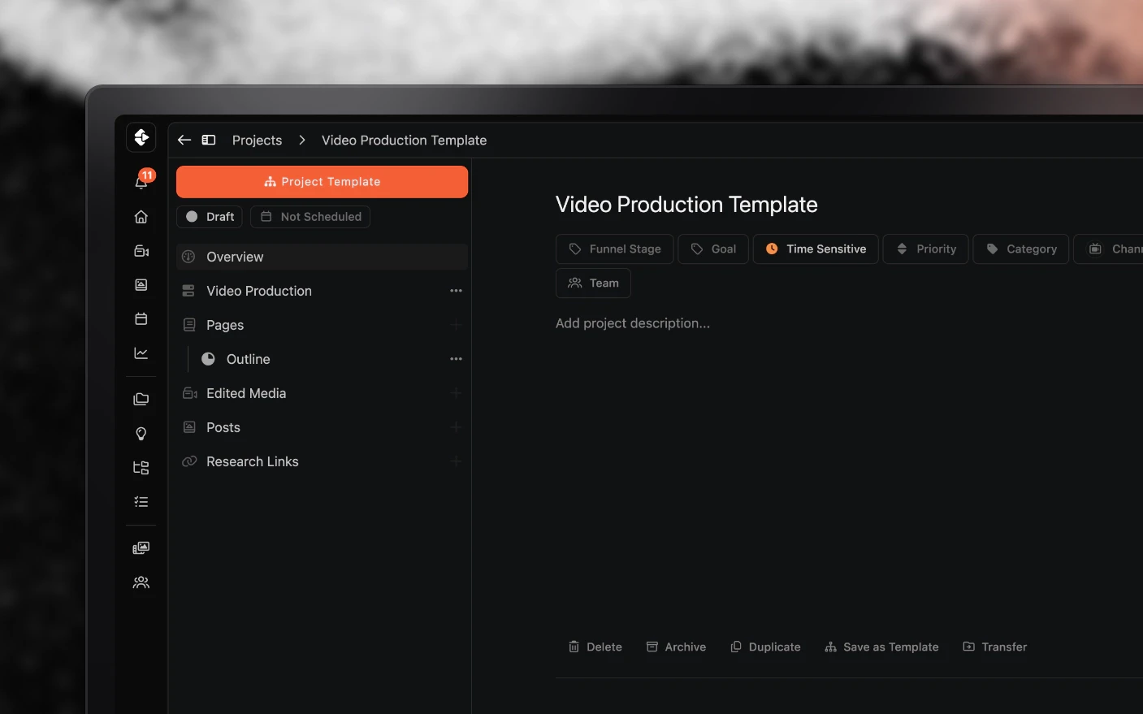
Task: Open the hierarchy structure sidebar icon
Action: pos(141,468)
